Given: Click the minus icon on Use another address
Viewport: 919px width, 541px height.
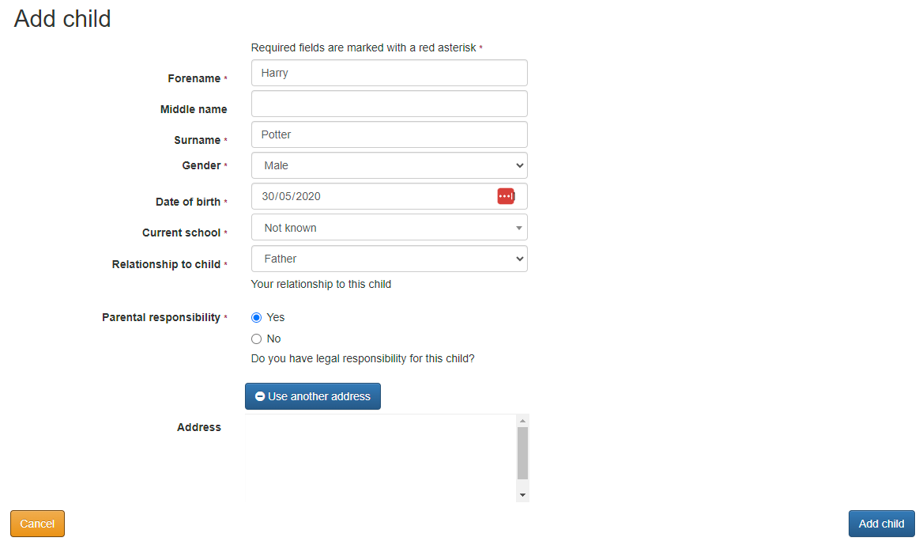Looking at the screenshot, I should [260, 397].
